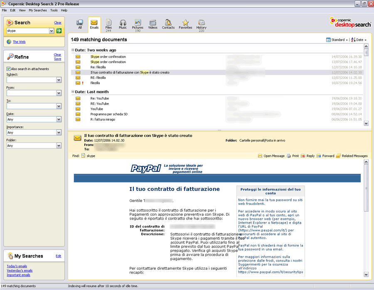
Task: Click Open Message in preview toolbar
Action: tap(271, 156)
